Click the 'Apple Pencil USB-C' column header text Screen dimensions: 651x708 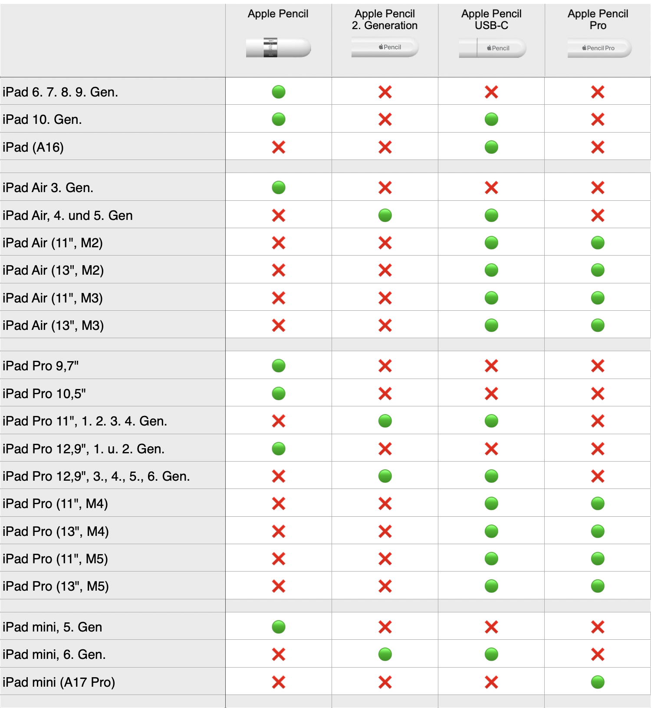point(491,20)
